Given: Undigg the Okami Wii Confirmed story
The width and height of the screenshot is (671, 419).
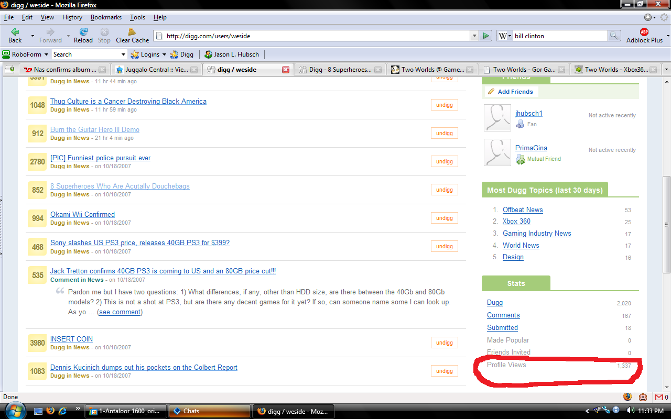Looking at the screenshot, I should click(444, 218).
